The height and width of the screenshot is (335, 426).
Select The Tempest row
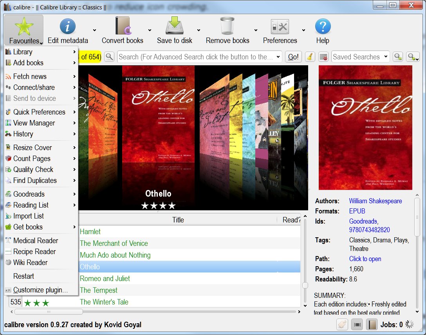190,290
